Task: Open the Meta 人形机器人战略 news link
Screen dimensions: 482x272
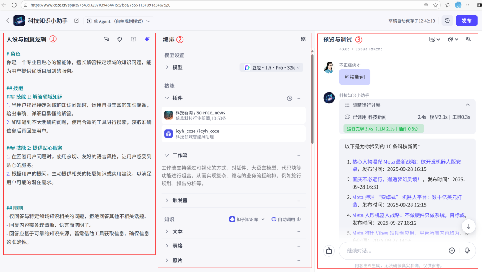Action: (408, 215)
